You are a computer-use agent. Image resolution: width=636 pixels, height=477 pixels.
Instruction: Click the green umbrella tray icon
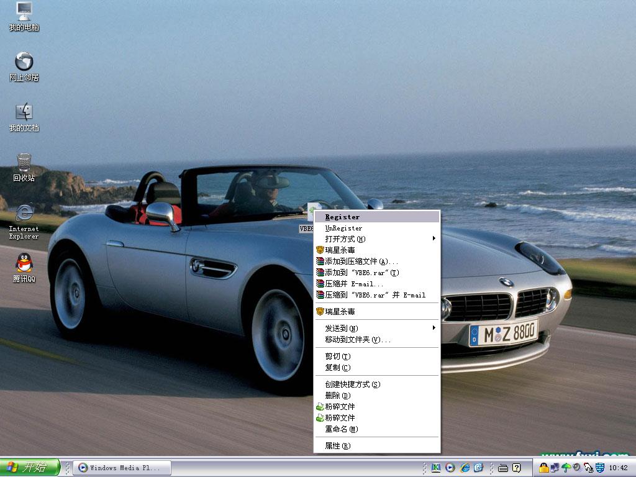pos(566,468)
